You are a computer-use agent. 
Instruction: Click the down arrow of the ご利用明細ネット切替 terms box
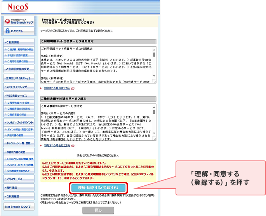click(x=154, y=76)
